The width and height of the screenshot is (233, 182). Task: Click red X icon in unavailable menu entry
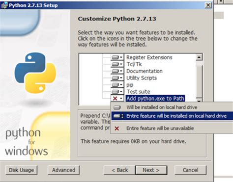tap(116, 129)
